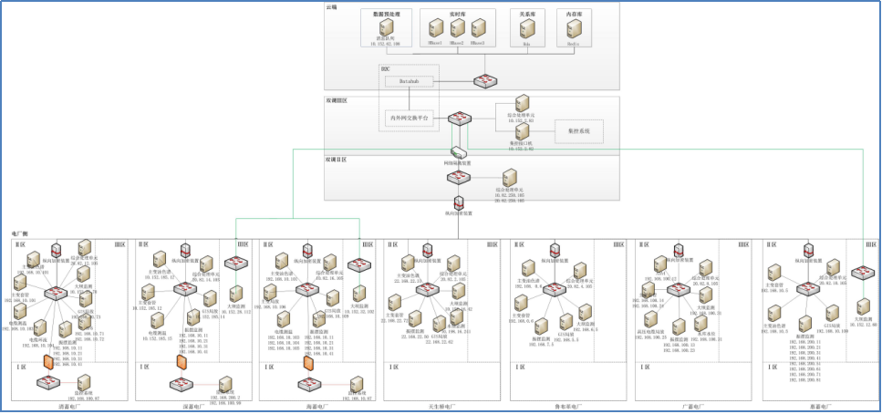The height and width of the screenshot is (414, 882).
Task: Select the I区 switch in 深蓄电厂
Action: (x=182, y=384)
